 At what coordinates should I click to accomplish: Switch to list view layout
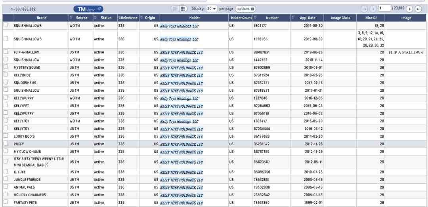click(175, 9)
